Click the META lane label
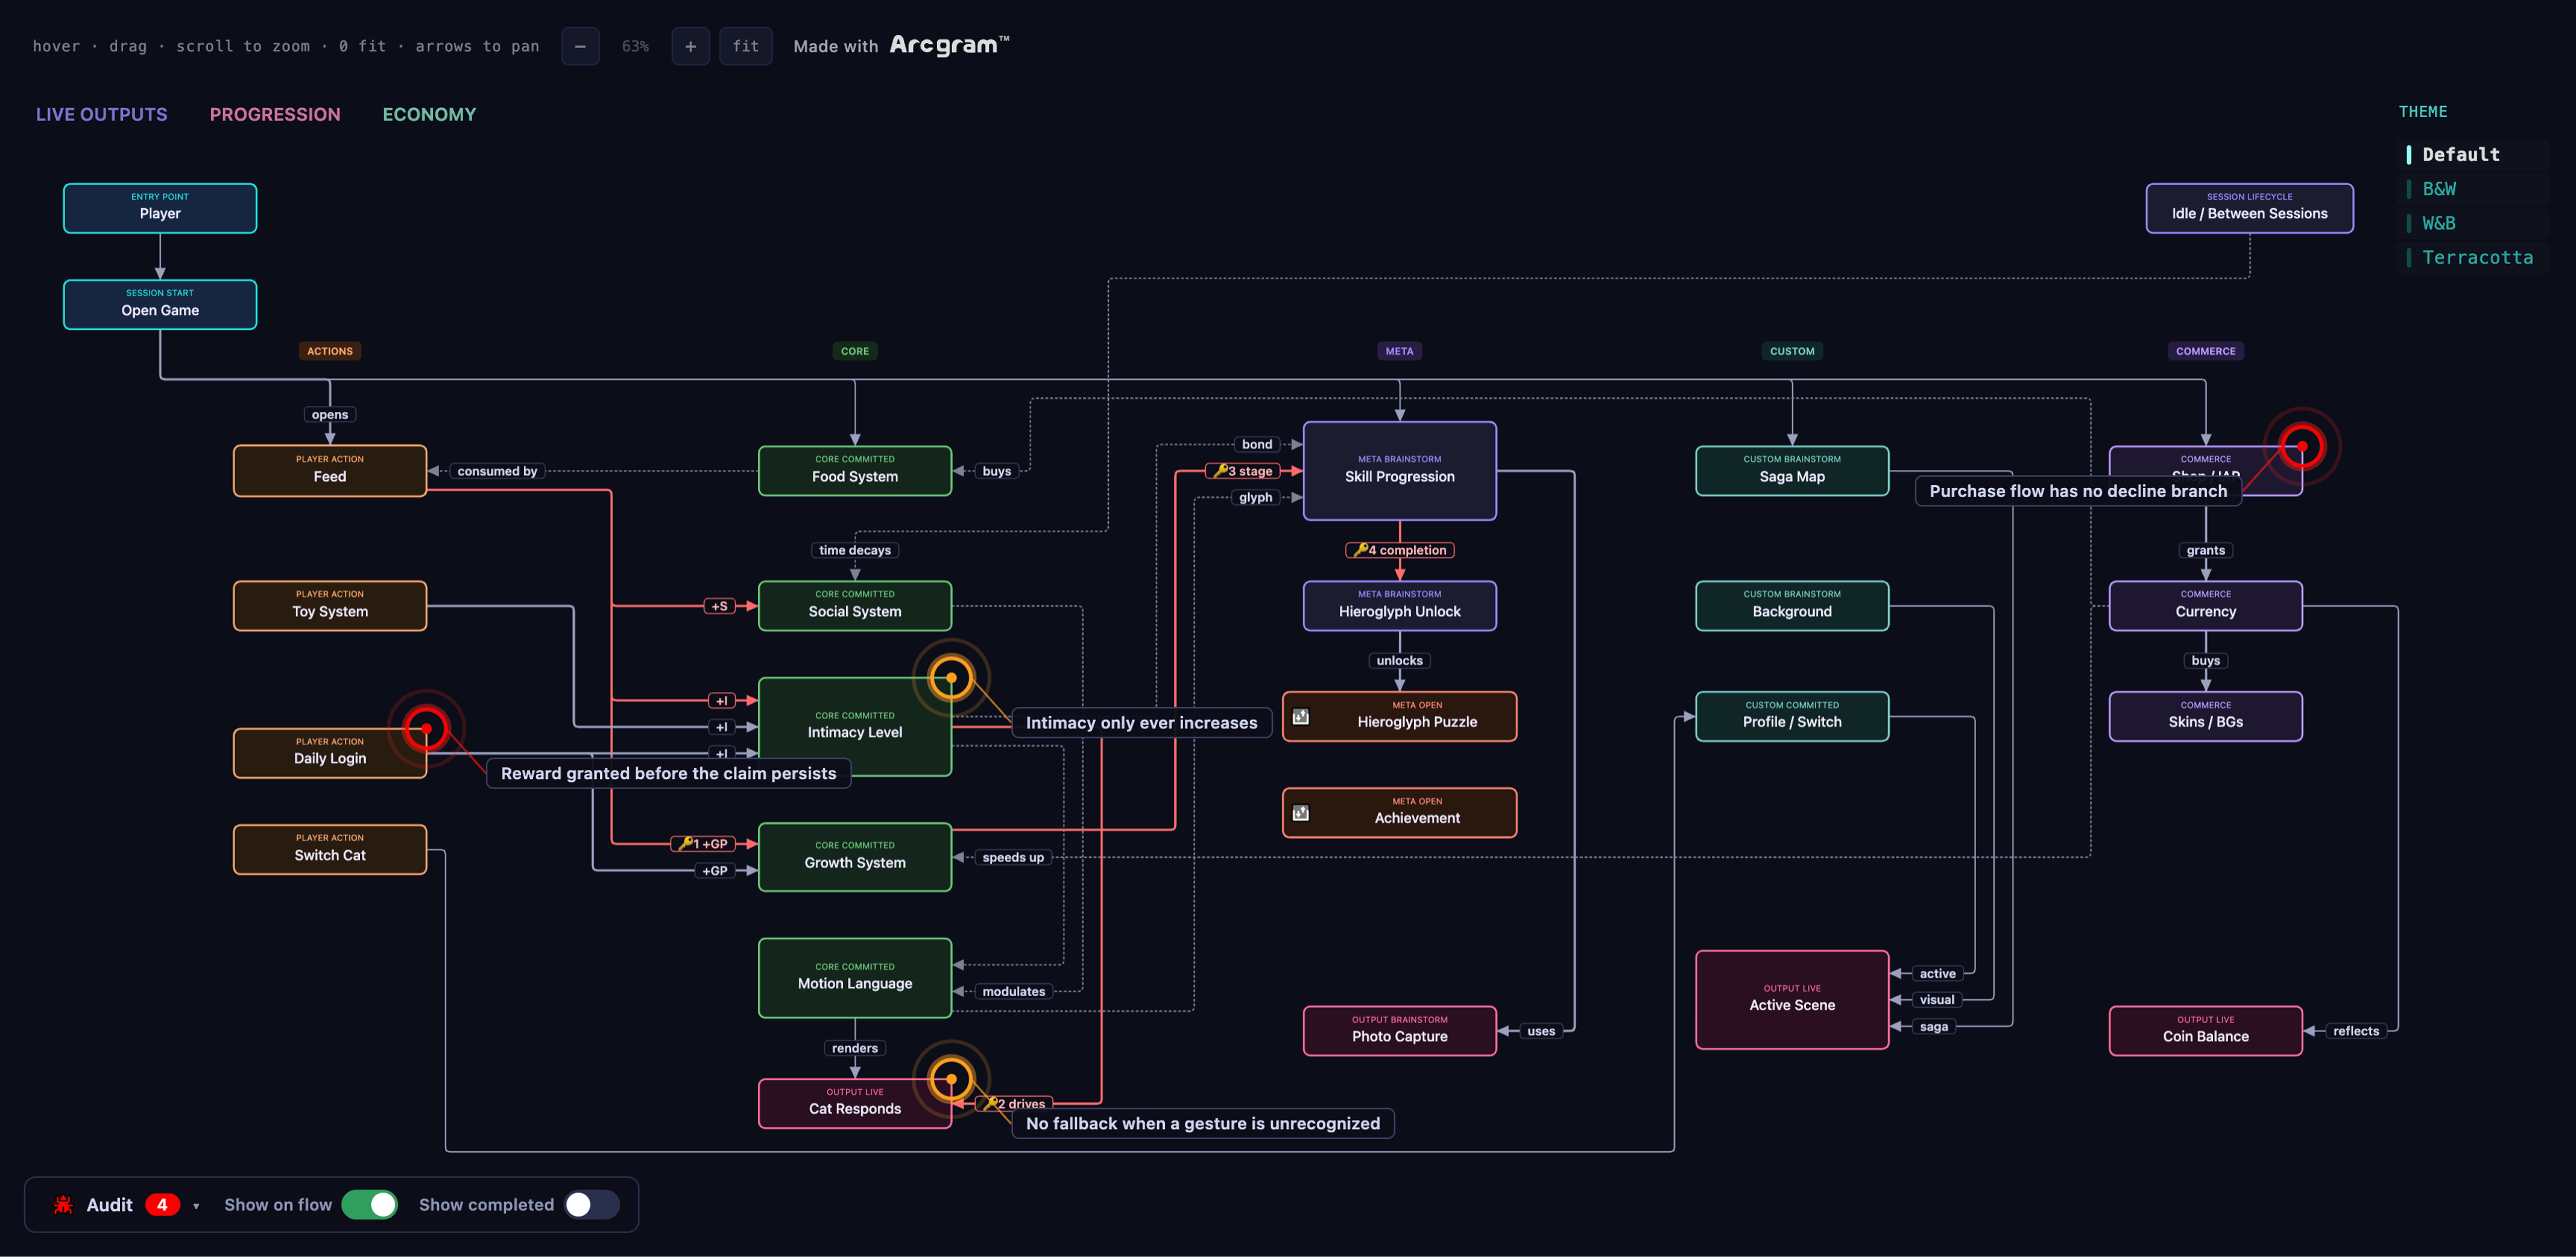Viewport: 2576px width, 1257px height. (x=1400, y=351)
